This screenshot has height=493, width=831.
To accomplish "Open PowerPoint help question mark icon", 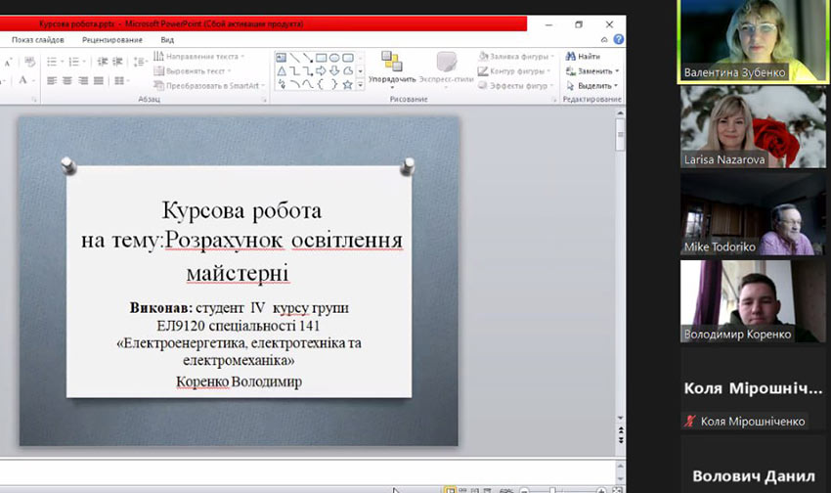I will pos(619,40).
